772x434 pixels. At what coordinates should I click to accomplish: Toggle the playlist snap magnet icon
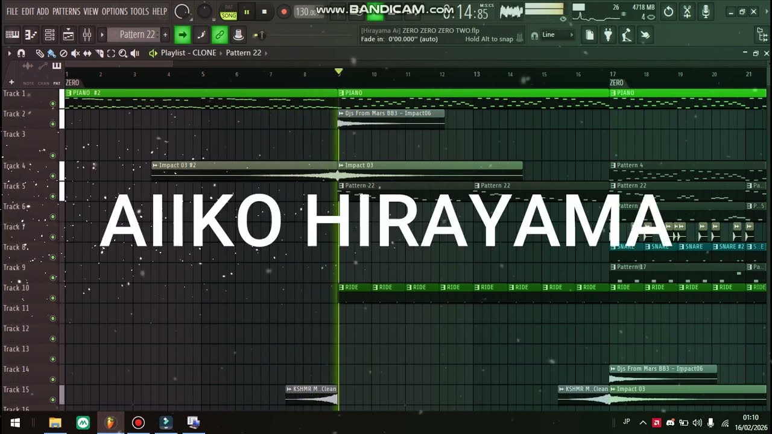21,53
